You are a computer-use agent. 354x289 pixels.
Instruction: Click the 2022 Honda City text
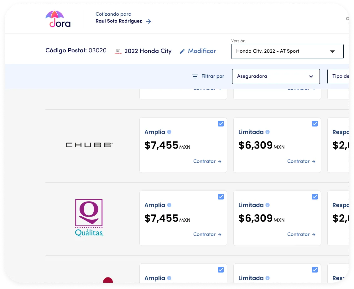point(148,51)
